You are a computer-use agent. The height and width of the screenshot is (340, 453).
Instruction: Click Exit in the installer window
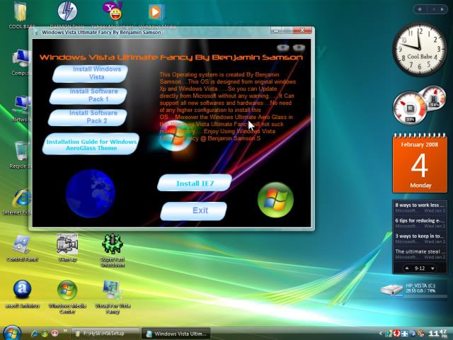click(193, 211)
